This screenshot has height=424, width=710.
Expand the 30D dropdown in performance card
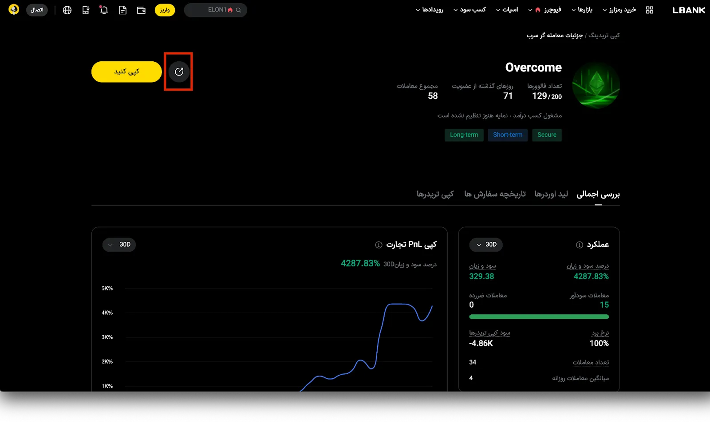(x=486, y=245)
